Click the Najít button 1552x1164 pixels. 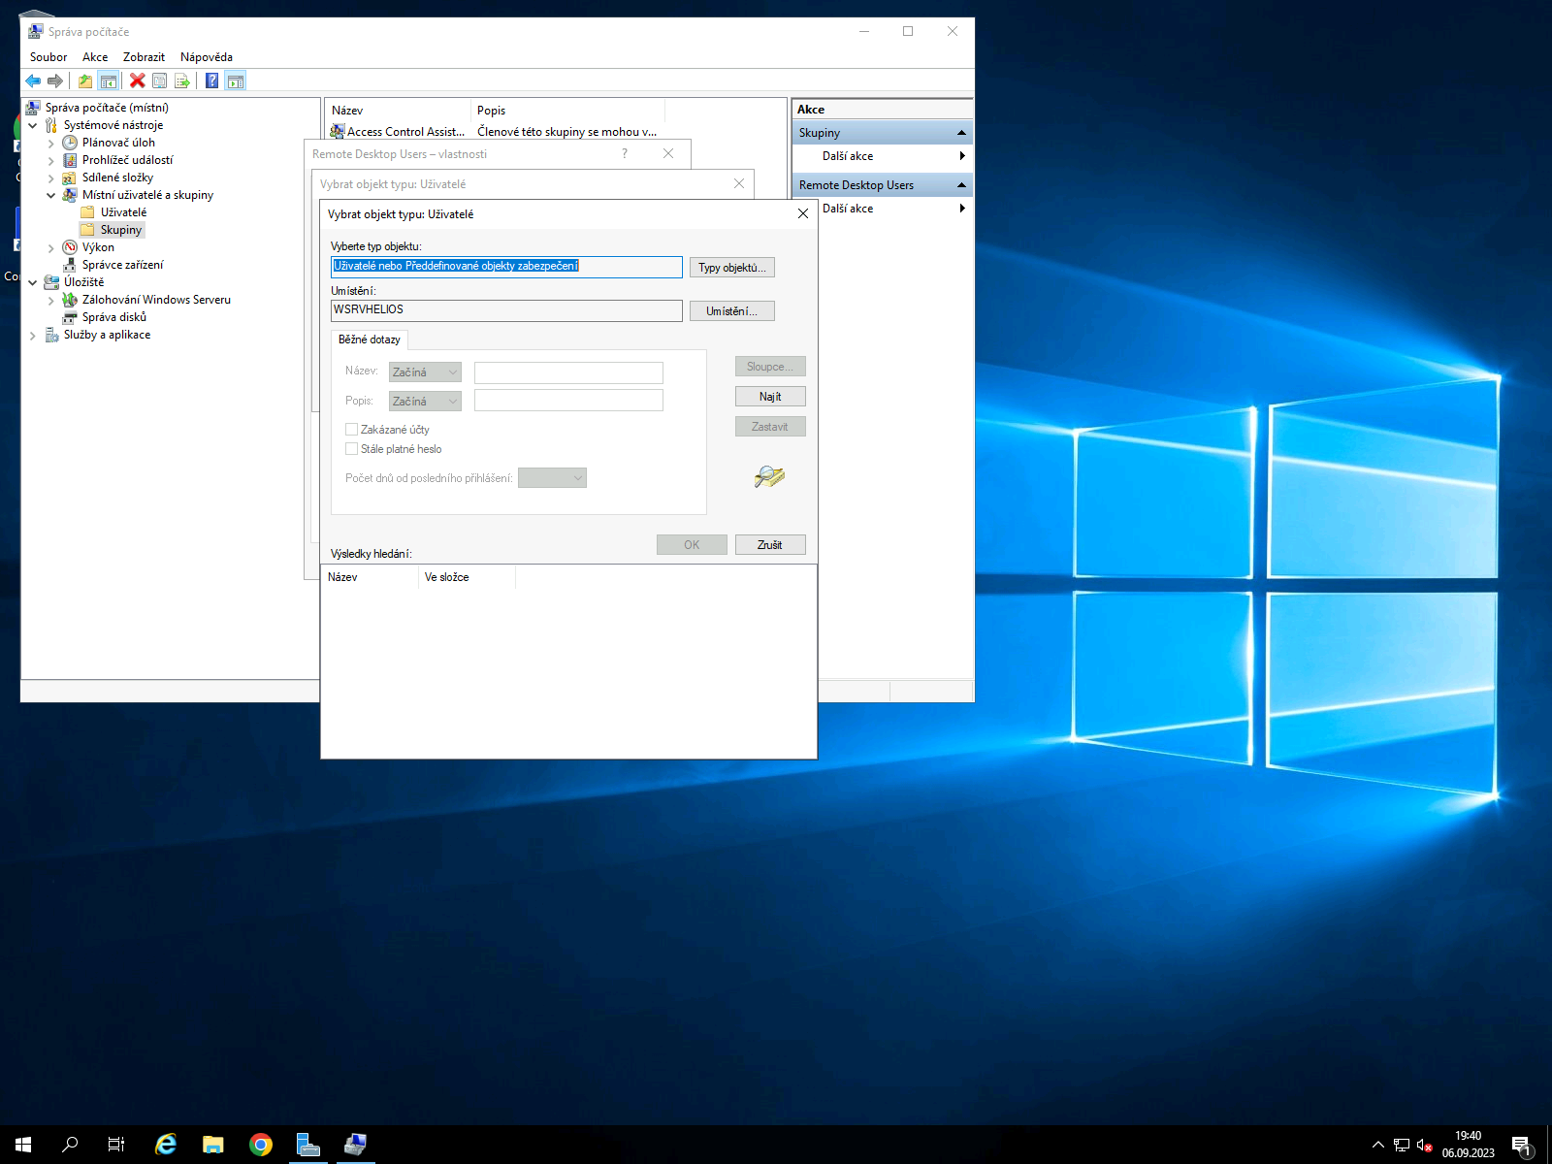pyautogui.click(x=769, y=397)
